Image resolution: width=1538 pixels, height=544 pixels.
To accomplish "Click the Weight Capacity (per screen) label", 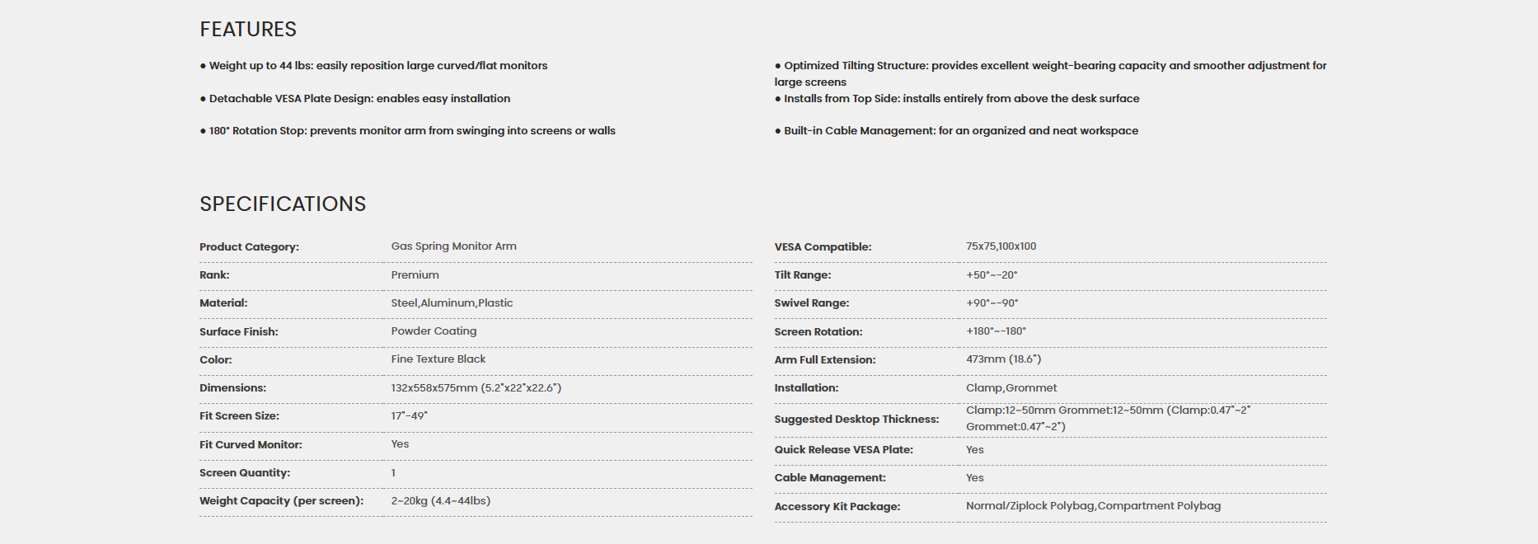I will [281, 501].
